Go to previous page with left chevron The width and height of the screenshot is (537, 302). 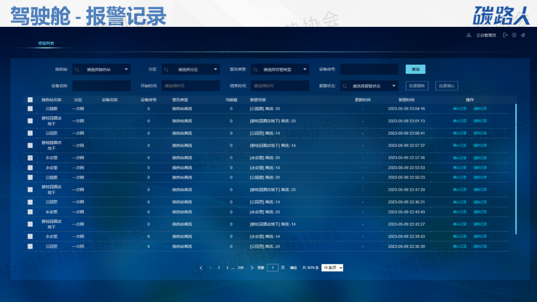(x=201, y=268)
